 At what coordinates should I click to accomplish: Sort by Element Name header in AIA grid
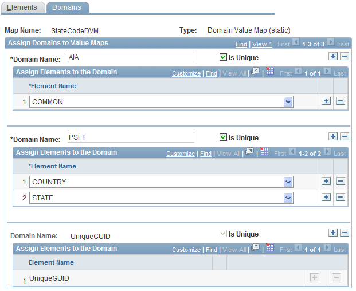[52, 86]
